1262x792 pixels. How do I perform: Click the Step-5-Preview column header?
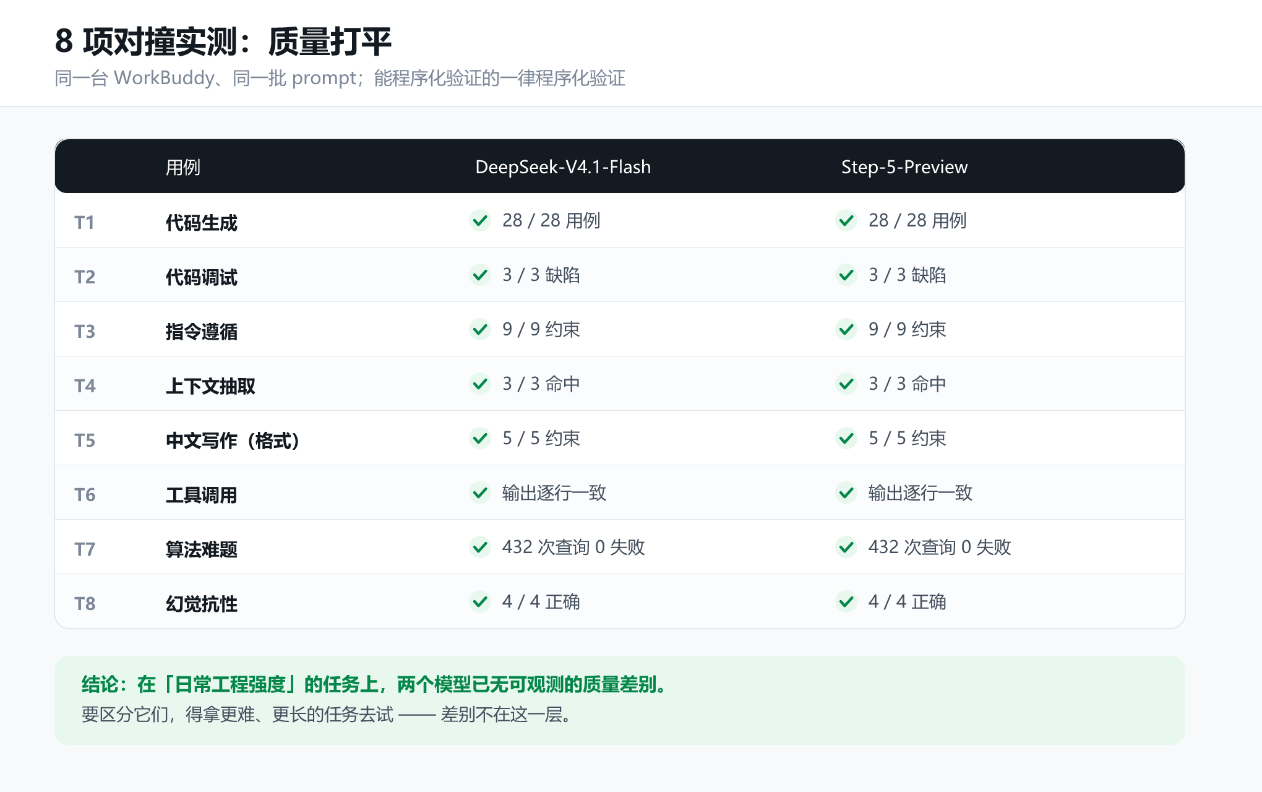click(904, 167)
